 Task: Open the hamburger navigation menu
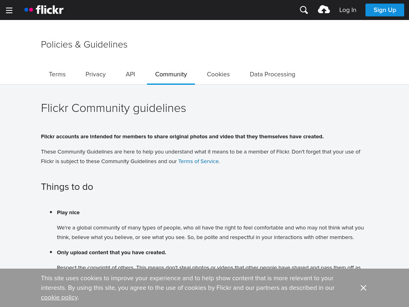click(9, 10)
